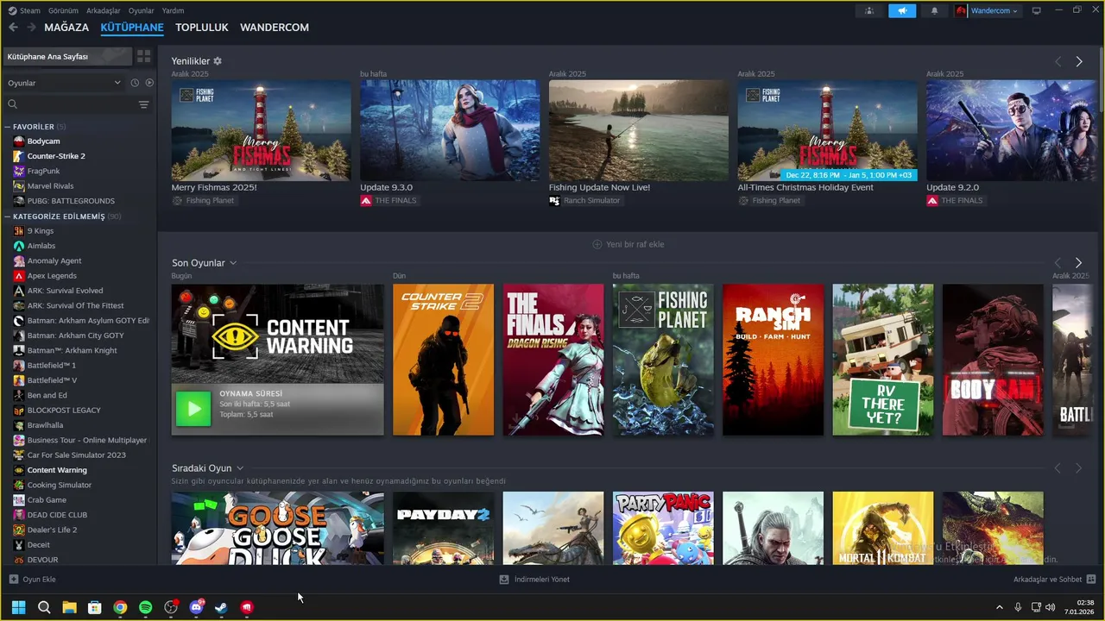Switch to Big Picture mode monitor icon

click(1037, 10)
